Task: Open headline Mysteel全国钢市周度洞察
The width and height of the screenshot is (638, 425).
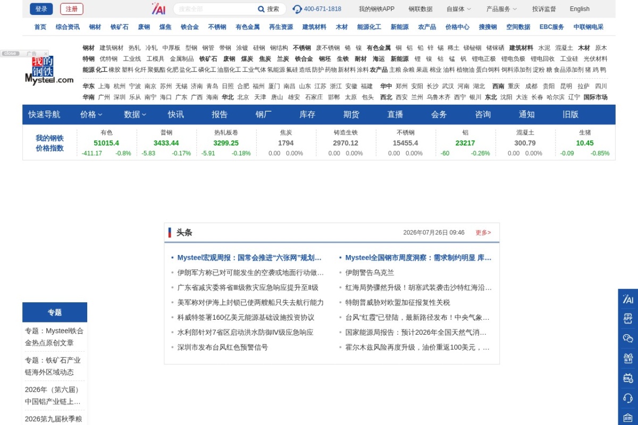Action: 418,258
